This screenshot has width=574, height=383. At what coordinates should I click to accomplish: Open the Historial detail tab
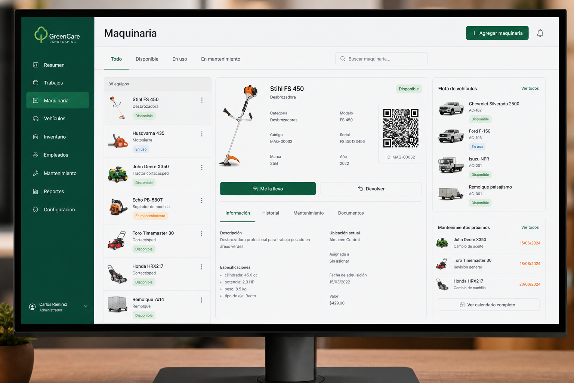point(271,213)
